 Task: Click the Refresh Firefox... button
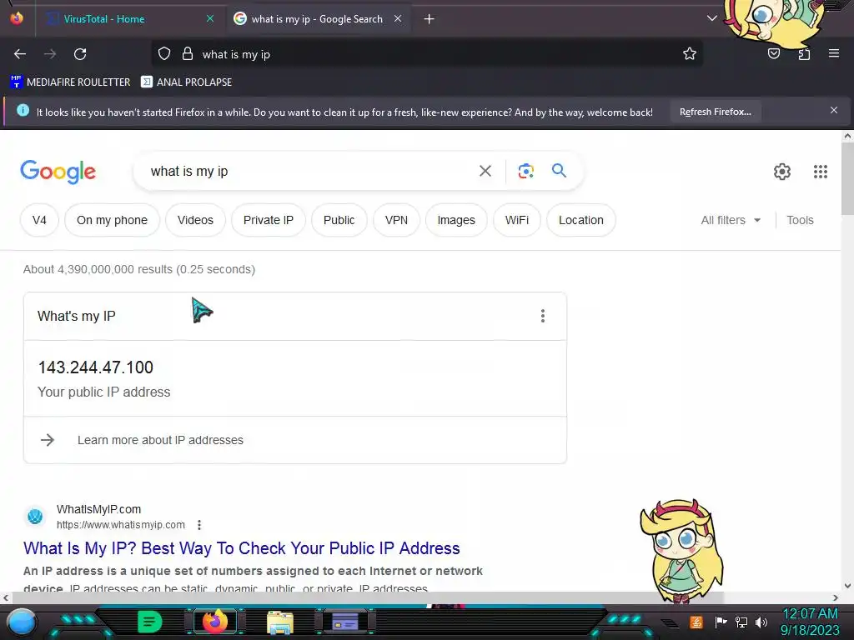point(715,112)
